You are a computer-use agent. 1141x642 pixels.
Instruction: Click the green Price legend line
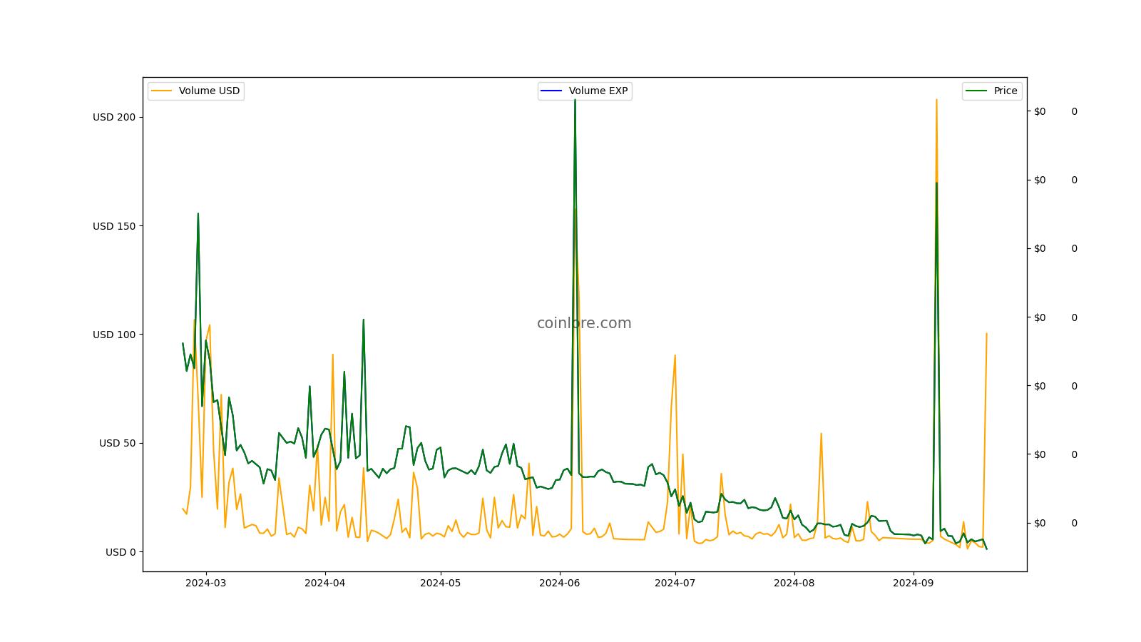pyautogui.click(x=976, y=91)
